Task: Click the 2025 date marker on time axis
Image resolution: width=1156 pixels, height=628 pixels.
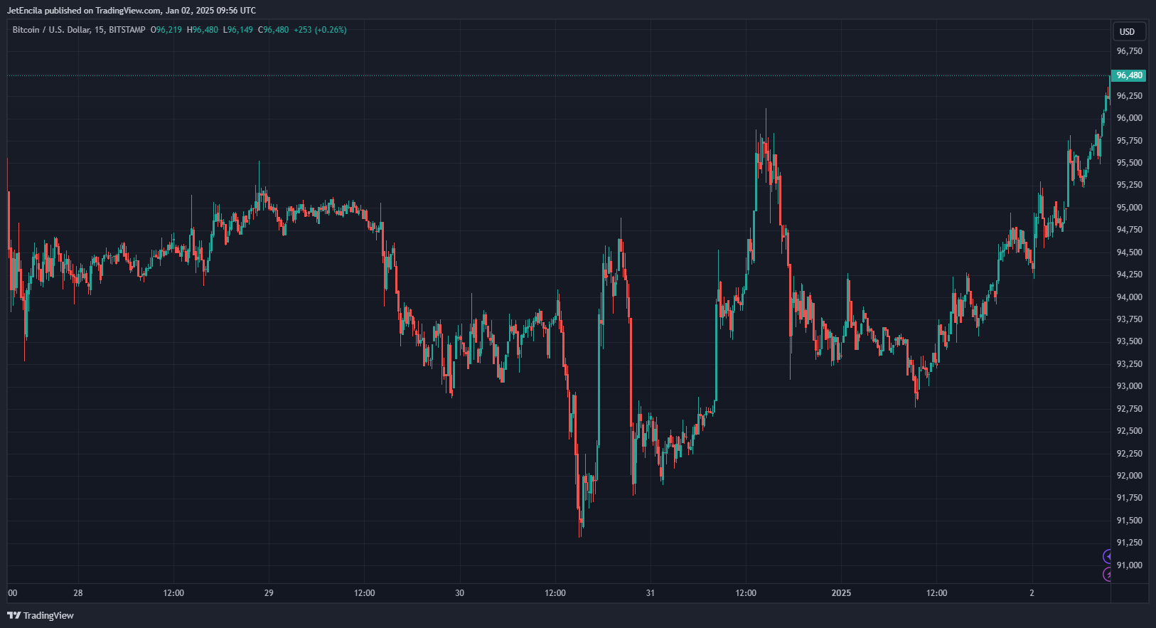Action: click(841, 593)
